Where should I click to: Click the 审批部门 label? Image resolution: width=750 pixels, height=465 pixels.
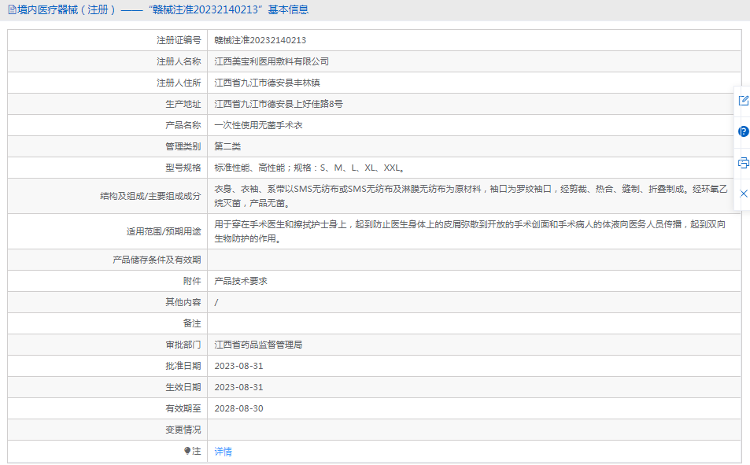(x=183, y=345)
